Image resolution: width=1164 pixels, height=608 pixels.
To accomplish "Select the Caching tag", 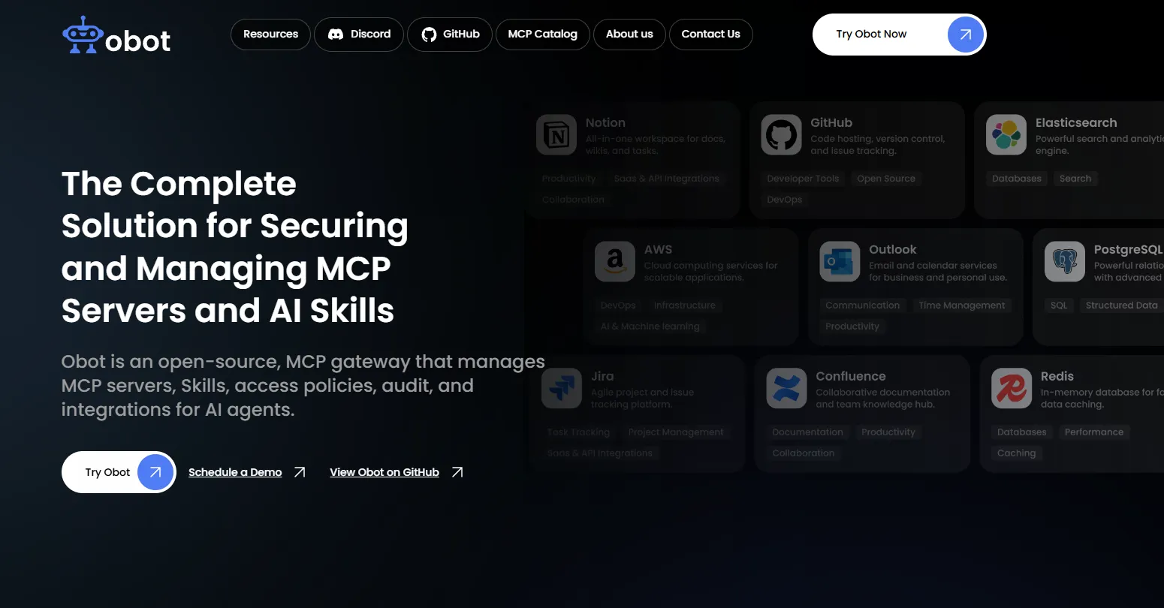I will [1017, 453].
